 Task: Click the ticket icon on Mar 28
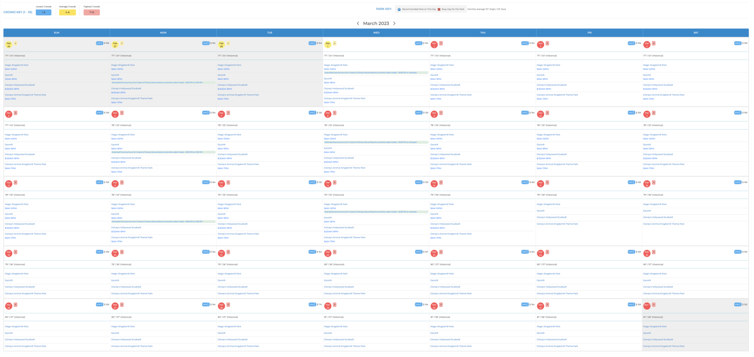coord(312,304)
